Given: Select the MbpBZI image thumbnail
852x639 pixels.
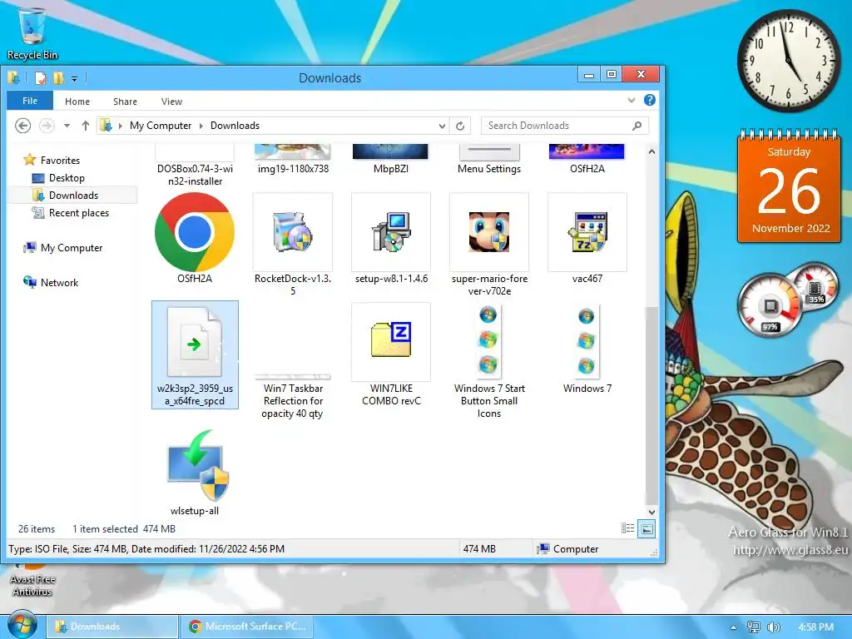Looking at the screenshot, I should pos(391,157).
